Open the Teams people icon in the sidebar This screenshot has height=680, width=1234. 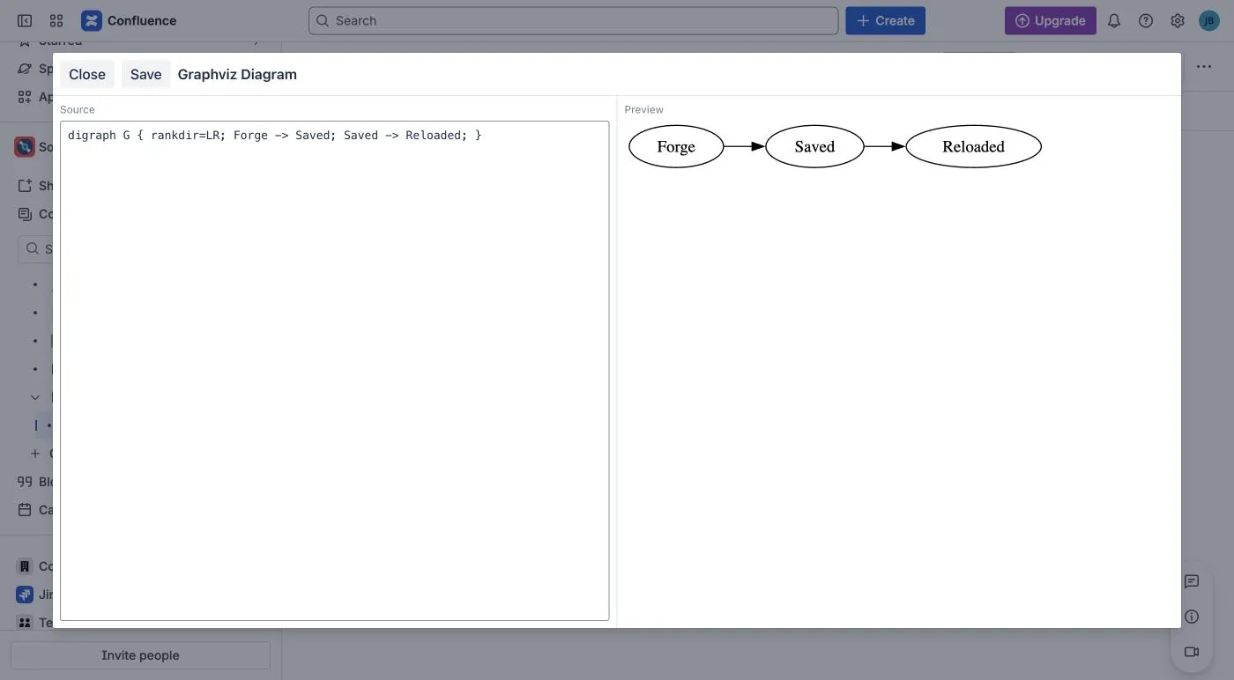click(25, 623)
